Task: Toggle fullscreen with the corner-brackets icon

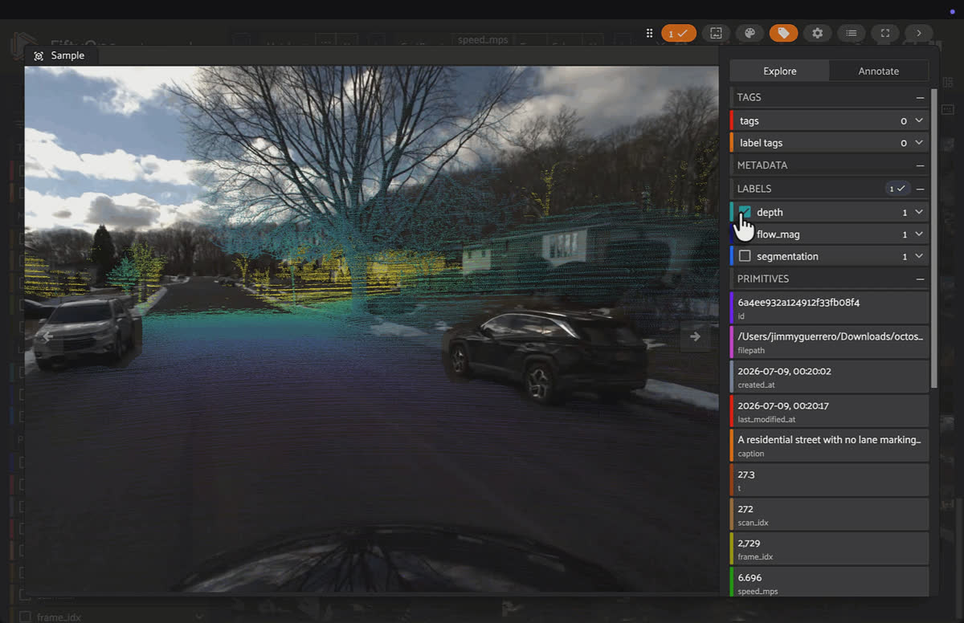Action: pos(884,33)
